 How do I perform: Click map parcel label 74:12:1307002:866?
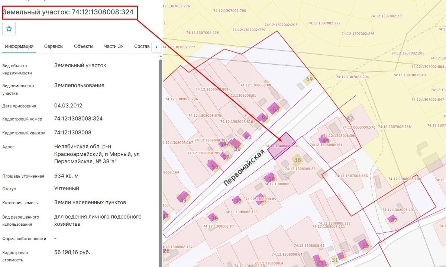click(351, 176)
